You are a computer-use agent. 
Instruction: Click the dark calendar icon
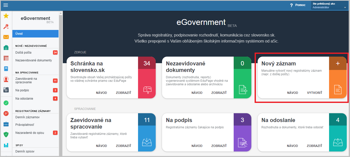pos(6,90)
